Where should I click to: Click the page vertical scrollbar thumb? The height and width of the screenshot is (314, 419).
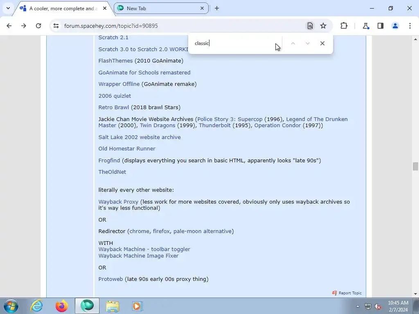[415, 166]
